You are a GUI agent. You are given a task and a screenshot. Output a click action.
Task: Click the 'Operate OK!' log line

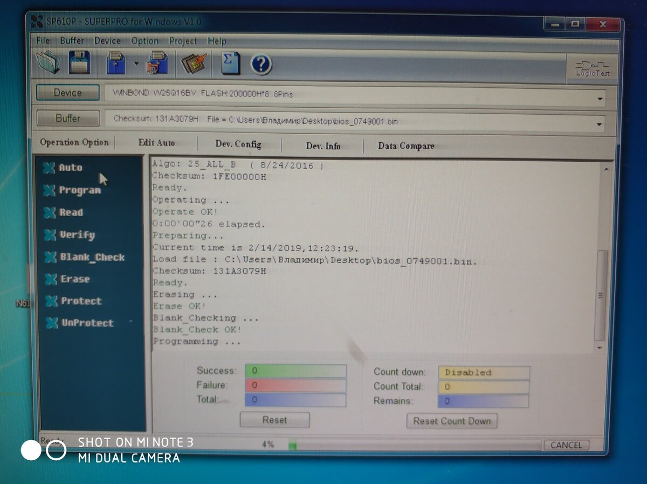(184, 212)
